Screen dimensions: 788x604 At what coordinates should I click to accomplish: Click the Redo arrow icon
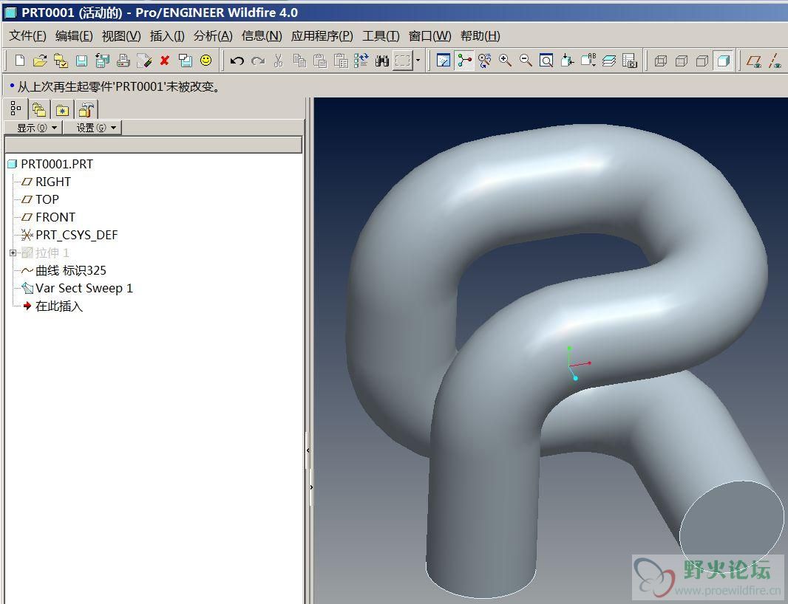coord(258,61)
